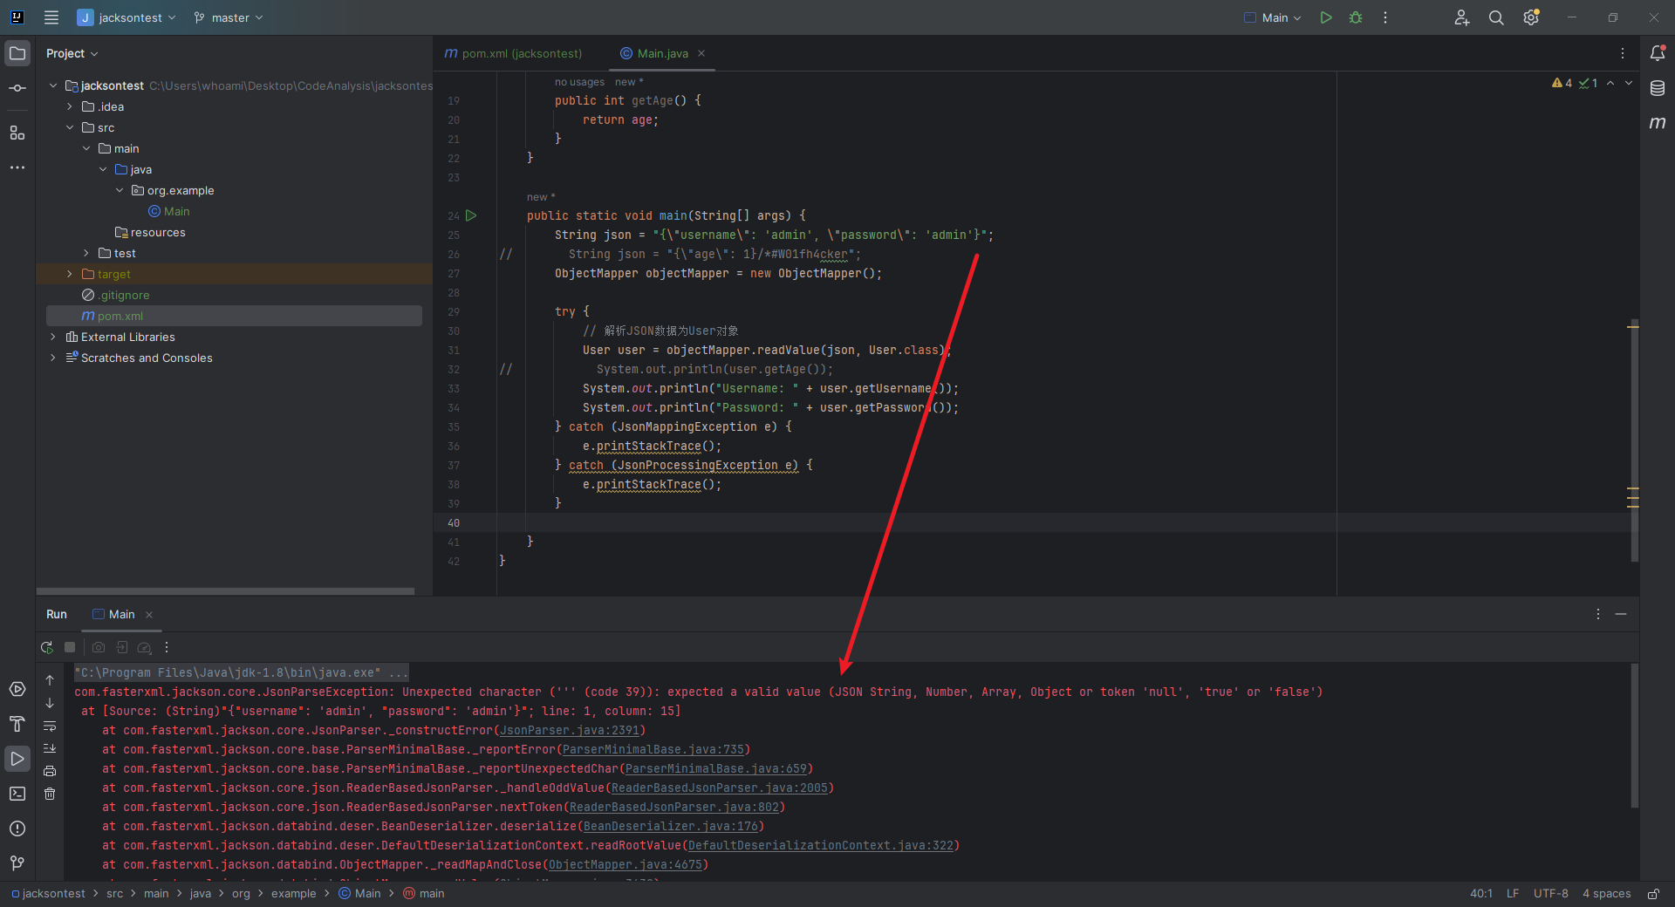Screen dimensions: 1675x907
Task: Open Run panel options menu
Action: coord(1598,614)
